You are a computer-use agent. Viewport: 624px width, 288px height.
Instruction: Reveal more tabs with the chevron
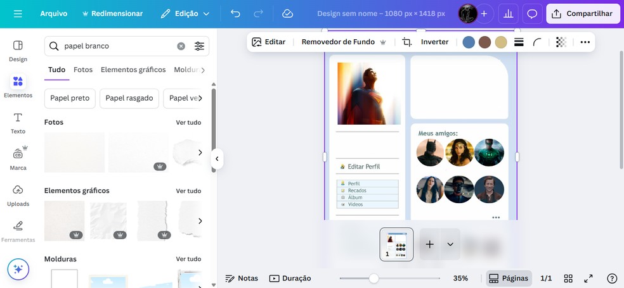pyautogui.click(x=203, y=70)
